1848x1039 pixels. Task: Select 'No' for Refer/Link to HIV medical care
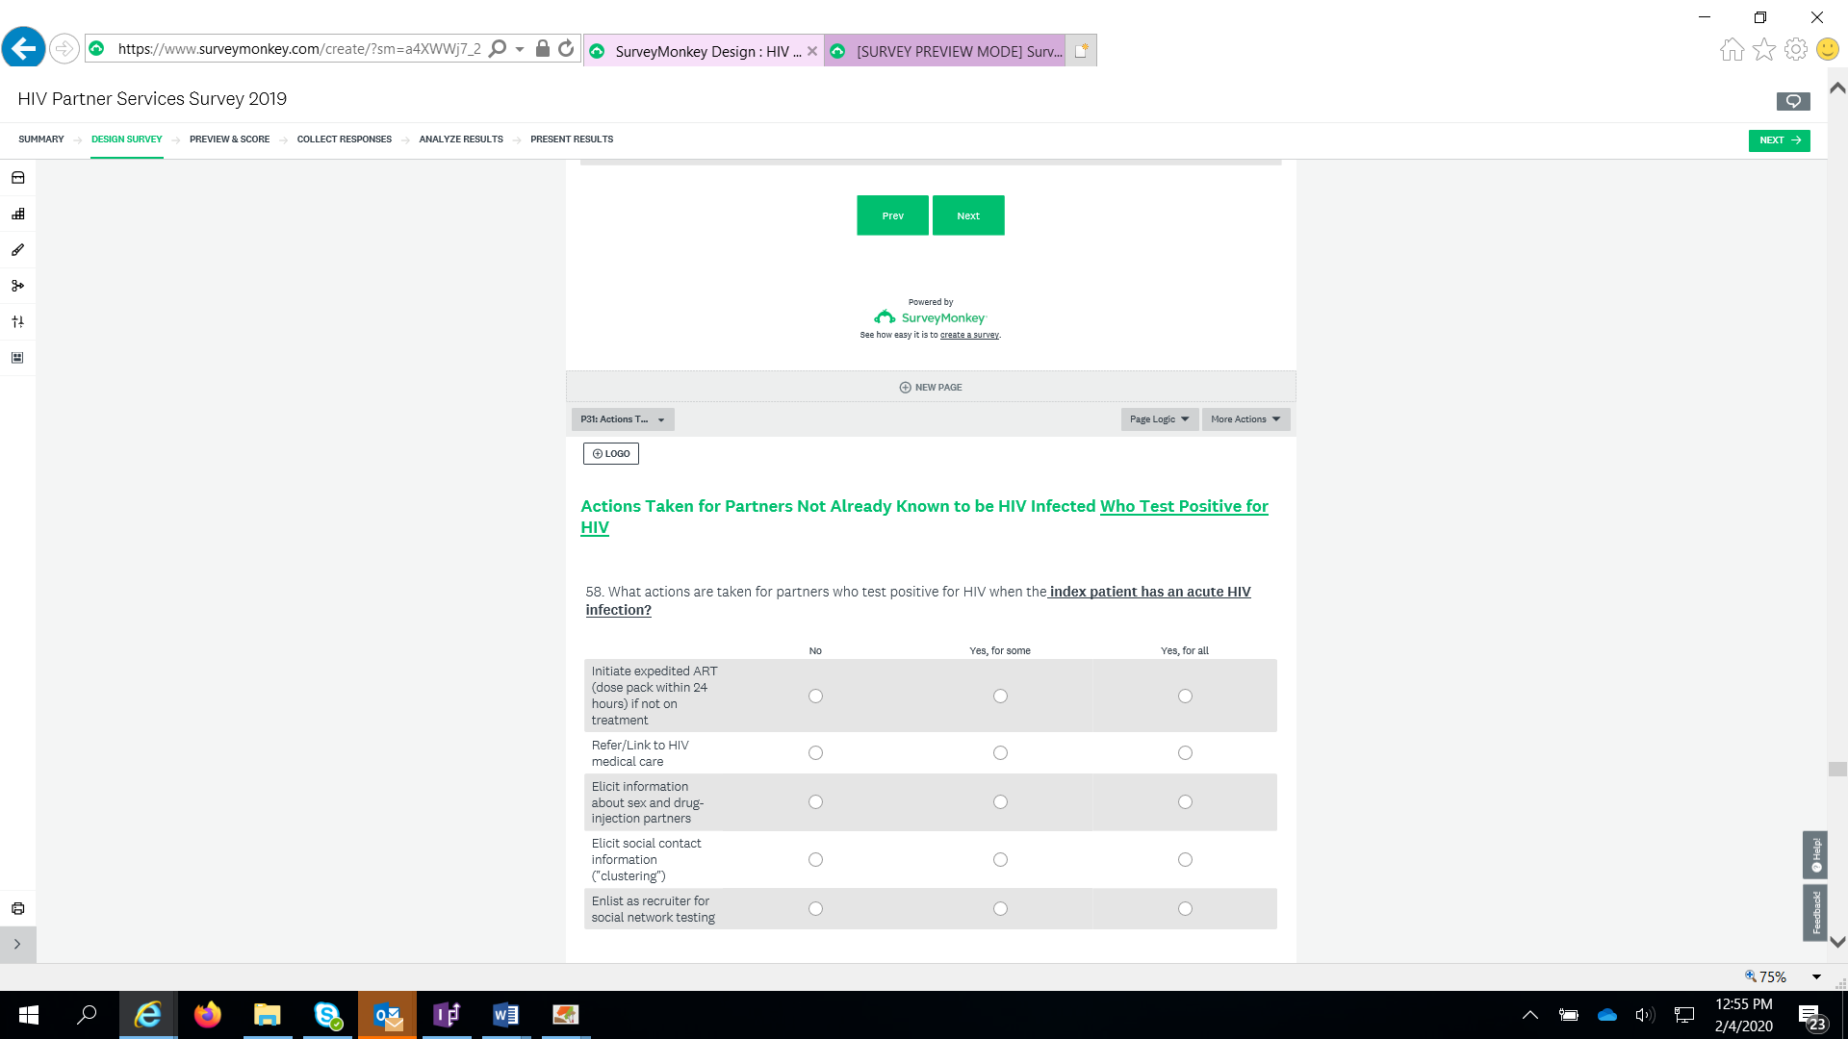[815, 753]
